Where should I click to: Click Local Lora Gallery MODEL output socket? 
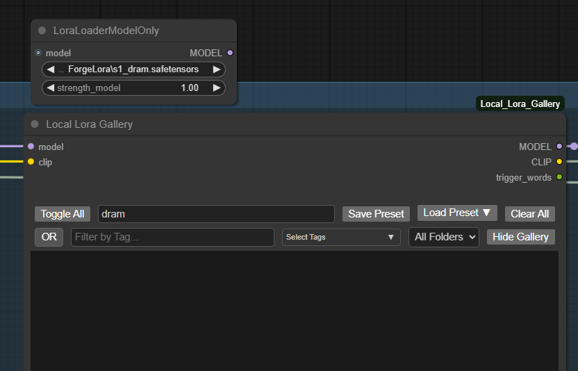(x=559, y=147)
